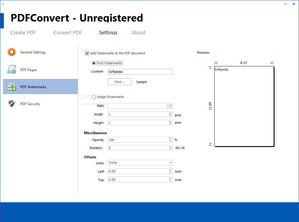The image size is (299, 222).
Task: Click the Font button
Action: 119,82
